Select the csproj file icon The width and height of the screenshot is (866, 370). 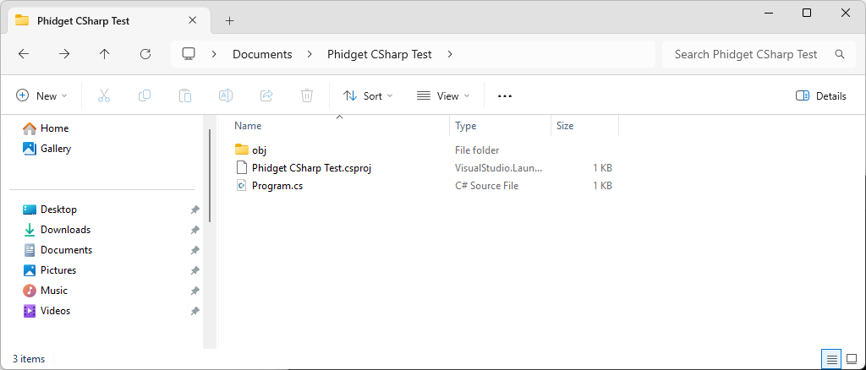[241, 167]
